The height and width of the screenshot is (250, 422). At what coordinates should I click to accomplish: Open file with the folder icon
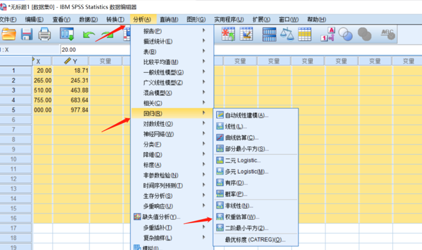click(9, 34)
